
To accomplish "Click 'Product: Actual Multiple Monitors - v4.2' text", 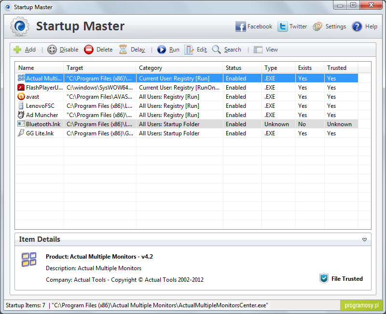I will pyautogui.click(x=99, y=257).
